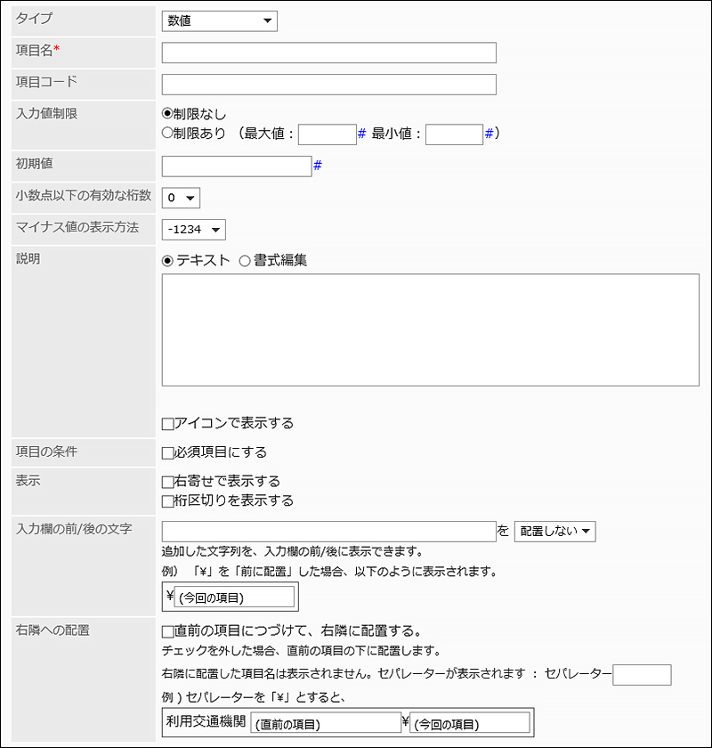The image size is (712, 748).
Task: Click the 利用交通機関 example label
Action: pos(206,720)
